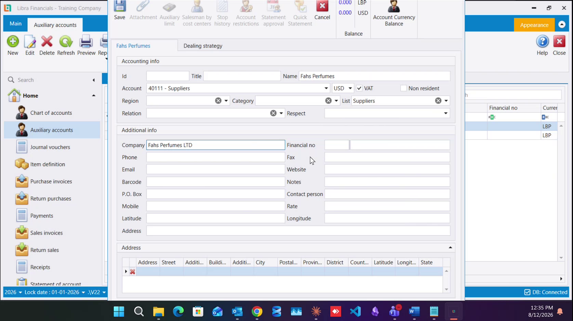Click the Financial no column header
The width and height of the screenshot is (573, 321).
coord(514,108)
